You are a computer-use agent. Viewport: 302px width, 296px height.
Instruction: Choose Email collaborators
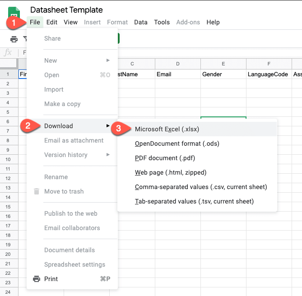point(72,228)
